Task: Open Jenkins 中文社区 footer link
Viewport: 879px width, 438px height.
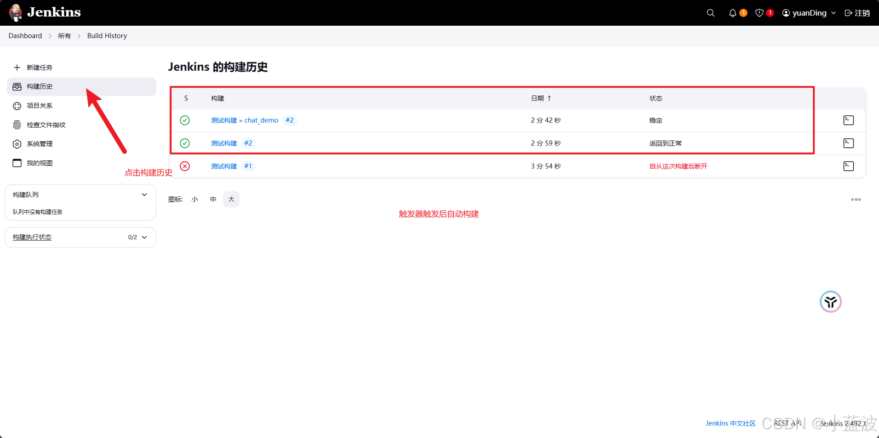Action: point(731,423)
